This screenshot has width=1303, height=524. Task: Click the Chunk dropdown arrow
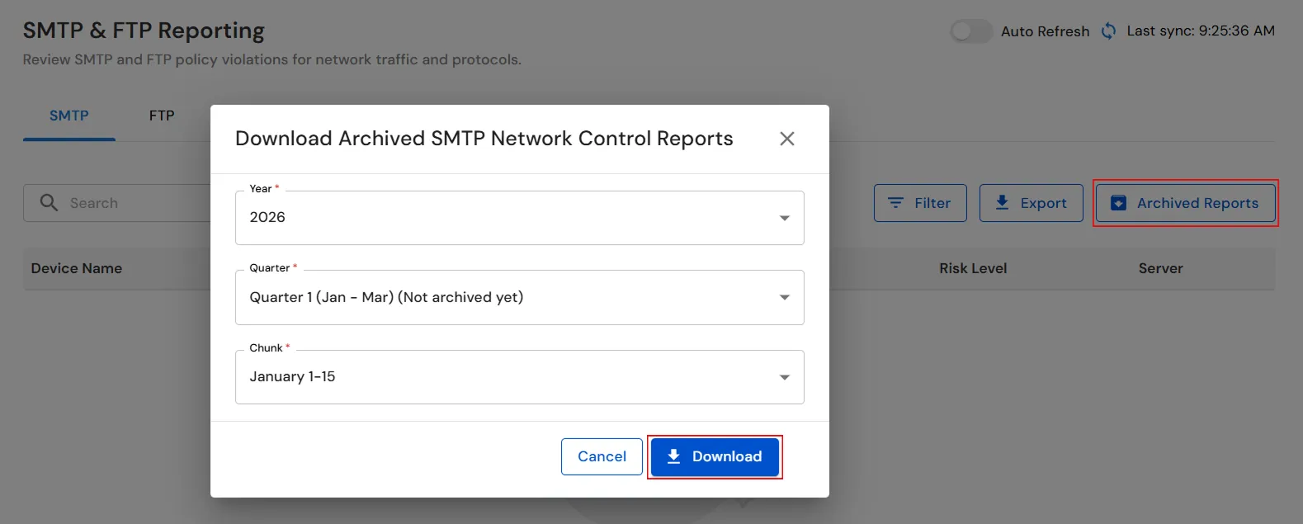coord(785,377)
